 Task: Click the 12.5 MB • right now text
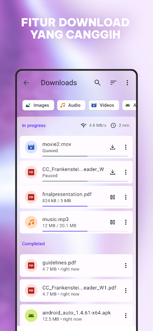[62, 319]
